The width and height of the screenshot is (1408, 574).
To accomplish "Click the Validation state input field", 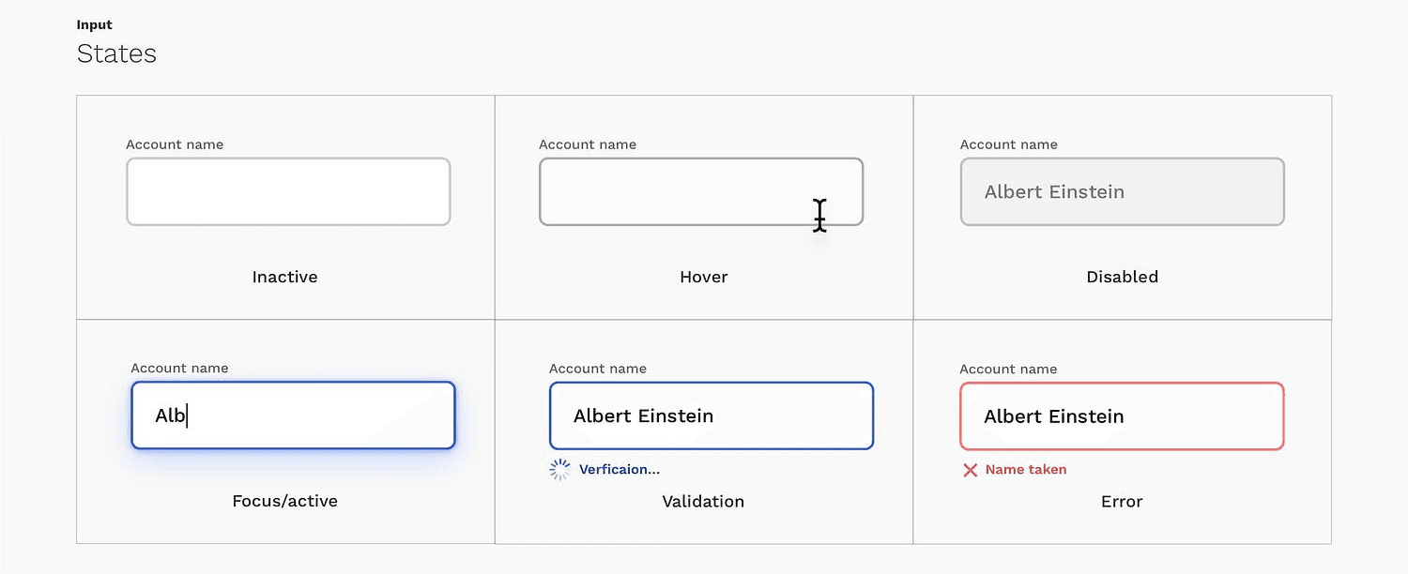I will 711,415.
